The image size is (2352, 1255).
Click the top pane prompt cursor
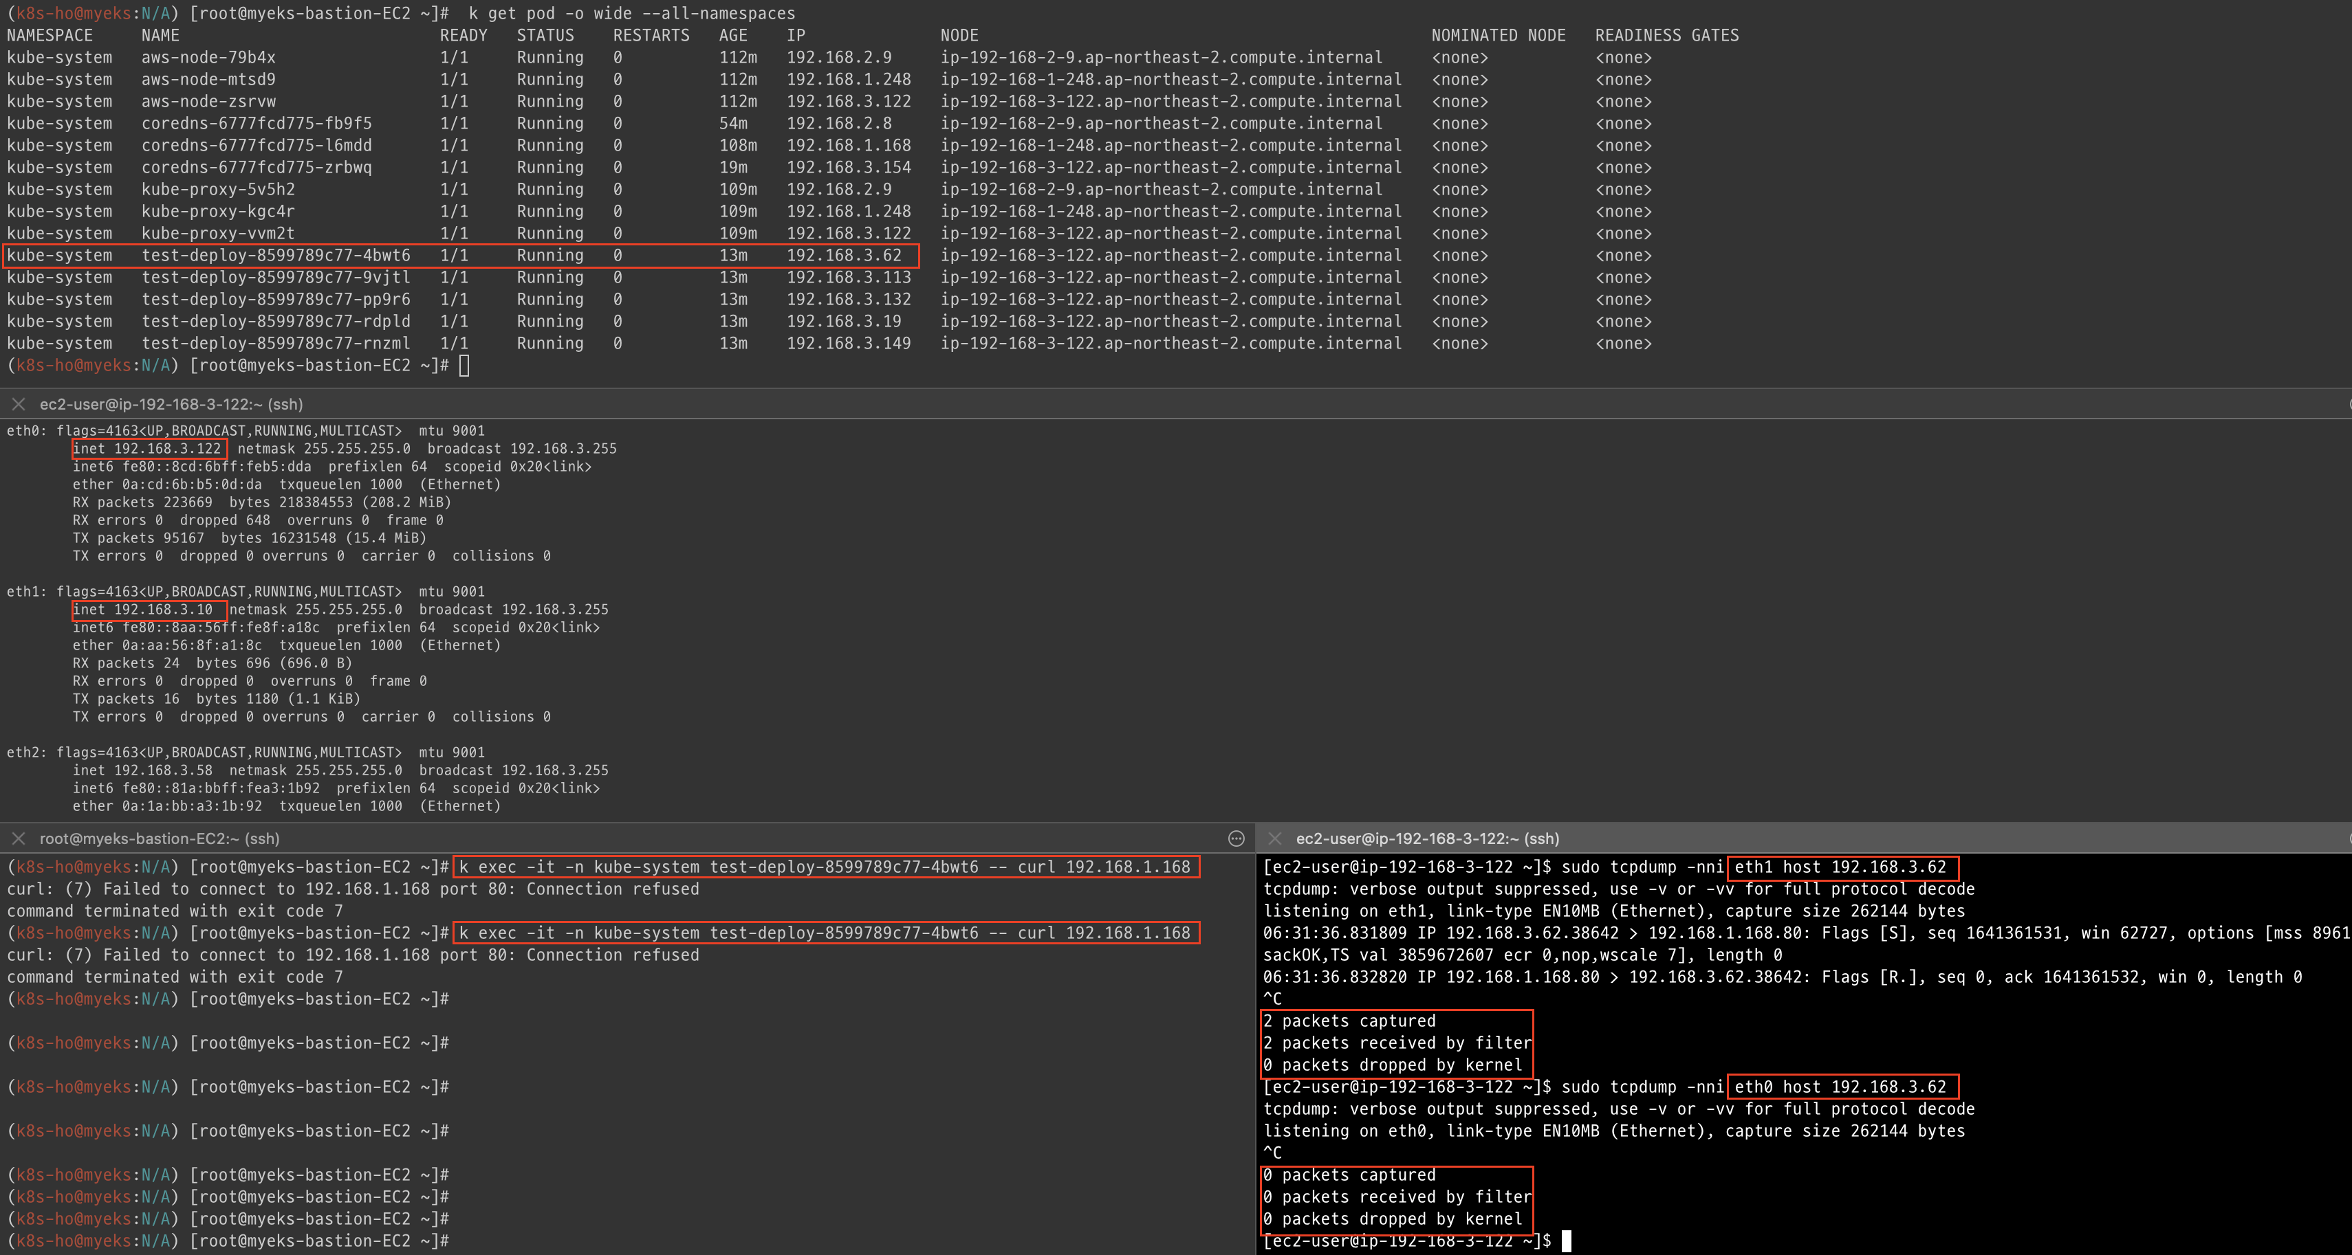(x=464, y=366)
